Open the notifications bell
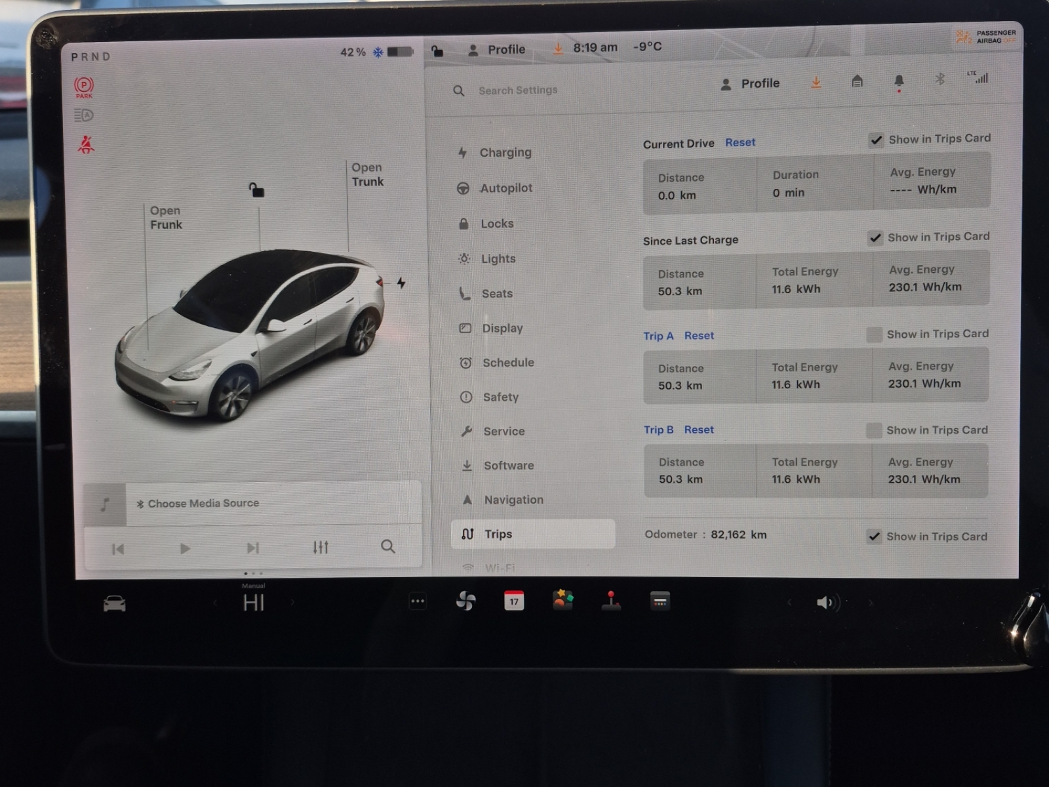This screenshot has width=1049, height=787. tap(899, 81)
